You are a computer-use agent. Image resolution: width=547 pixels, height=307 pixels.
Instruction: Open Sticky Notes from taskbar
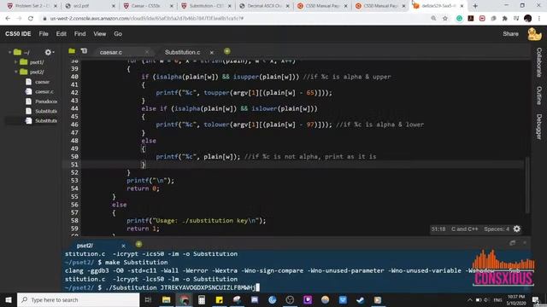point(219,299)
